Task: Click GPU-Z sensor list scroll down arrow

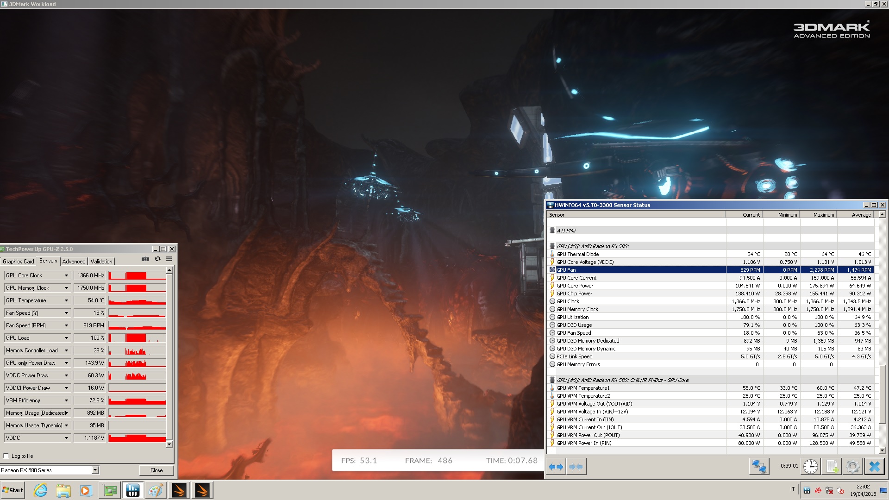Action: click(169, 444)
